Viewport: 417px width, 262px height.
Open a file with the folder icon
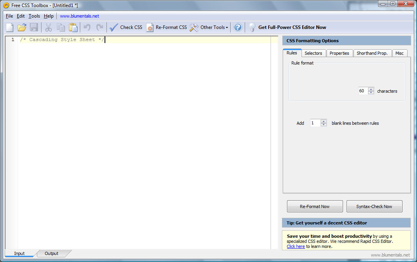click(x=22, y=27)
